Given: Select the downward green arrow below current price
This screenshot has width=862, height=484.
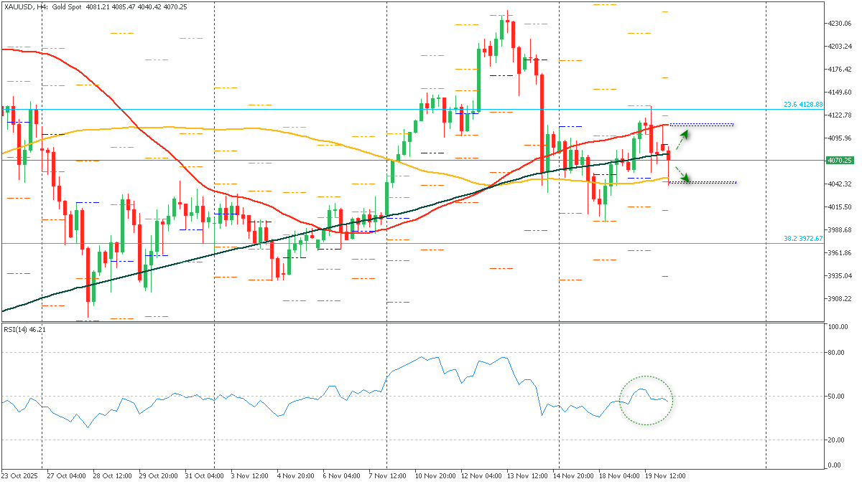Looking at the screenshot, I should [x=686, y=178].
